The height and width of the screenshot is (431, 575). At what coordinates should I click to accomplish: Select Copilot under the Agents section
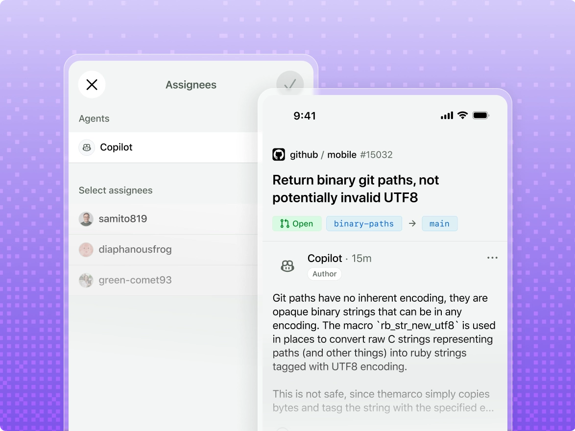click(x=116, y=147)
